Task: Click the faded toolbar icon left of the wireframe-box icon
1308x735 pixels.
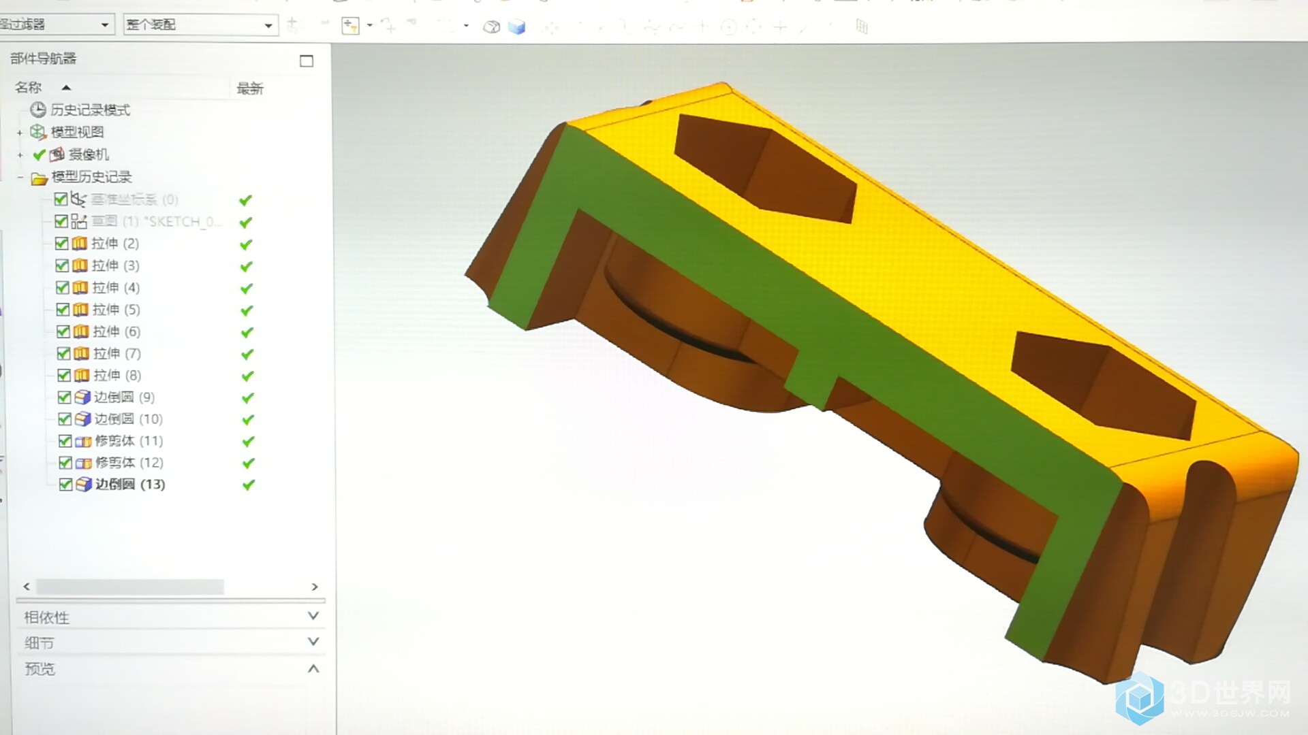Action: 447,26
